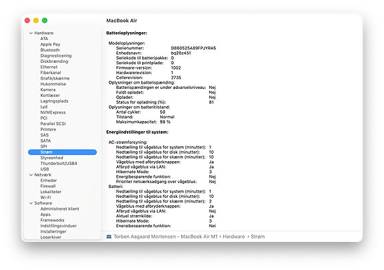Open Firewall network info
Screen dimensions: 384x270
pyautogui.click(x=48, y=186)
